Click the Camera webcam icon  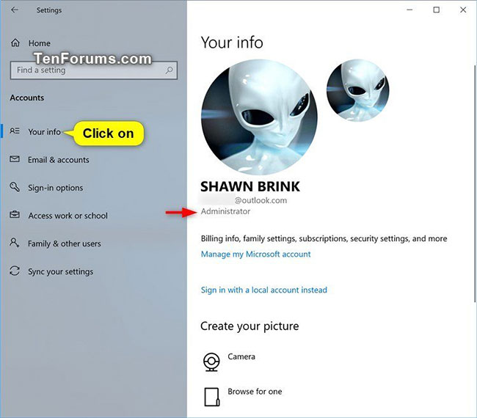click(211, 362)
